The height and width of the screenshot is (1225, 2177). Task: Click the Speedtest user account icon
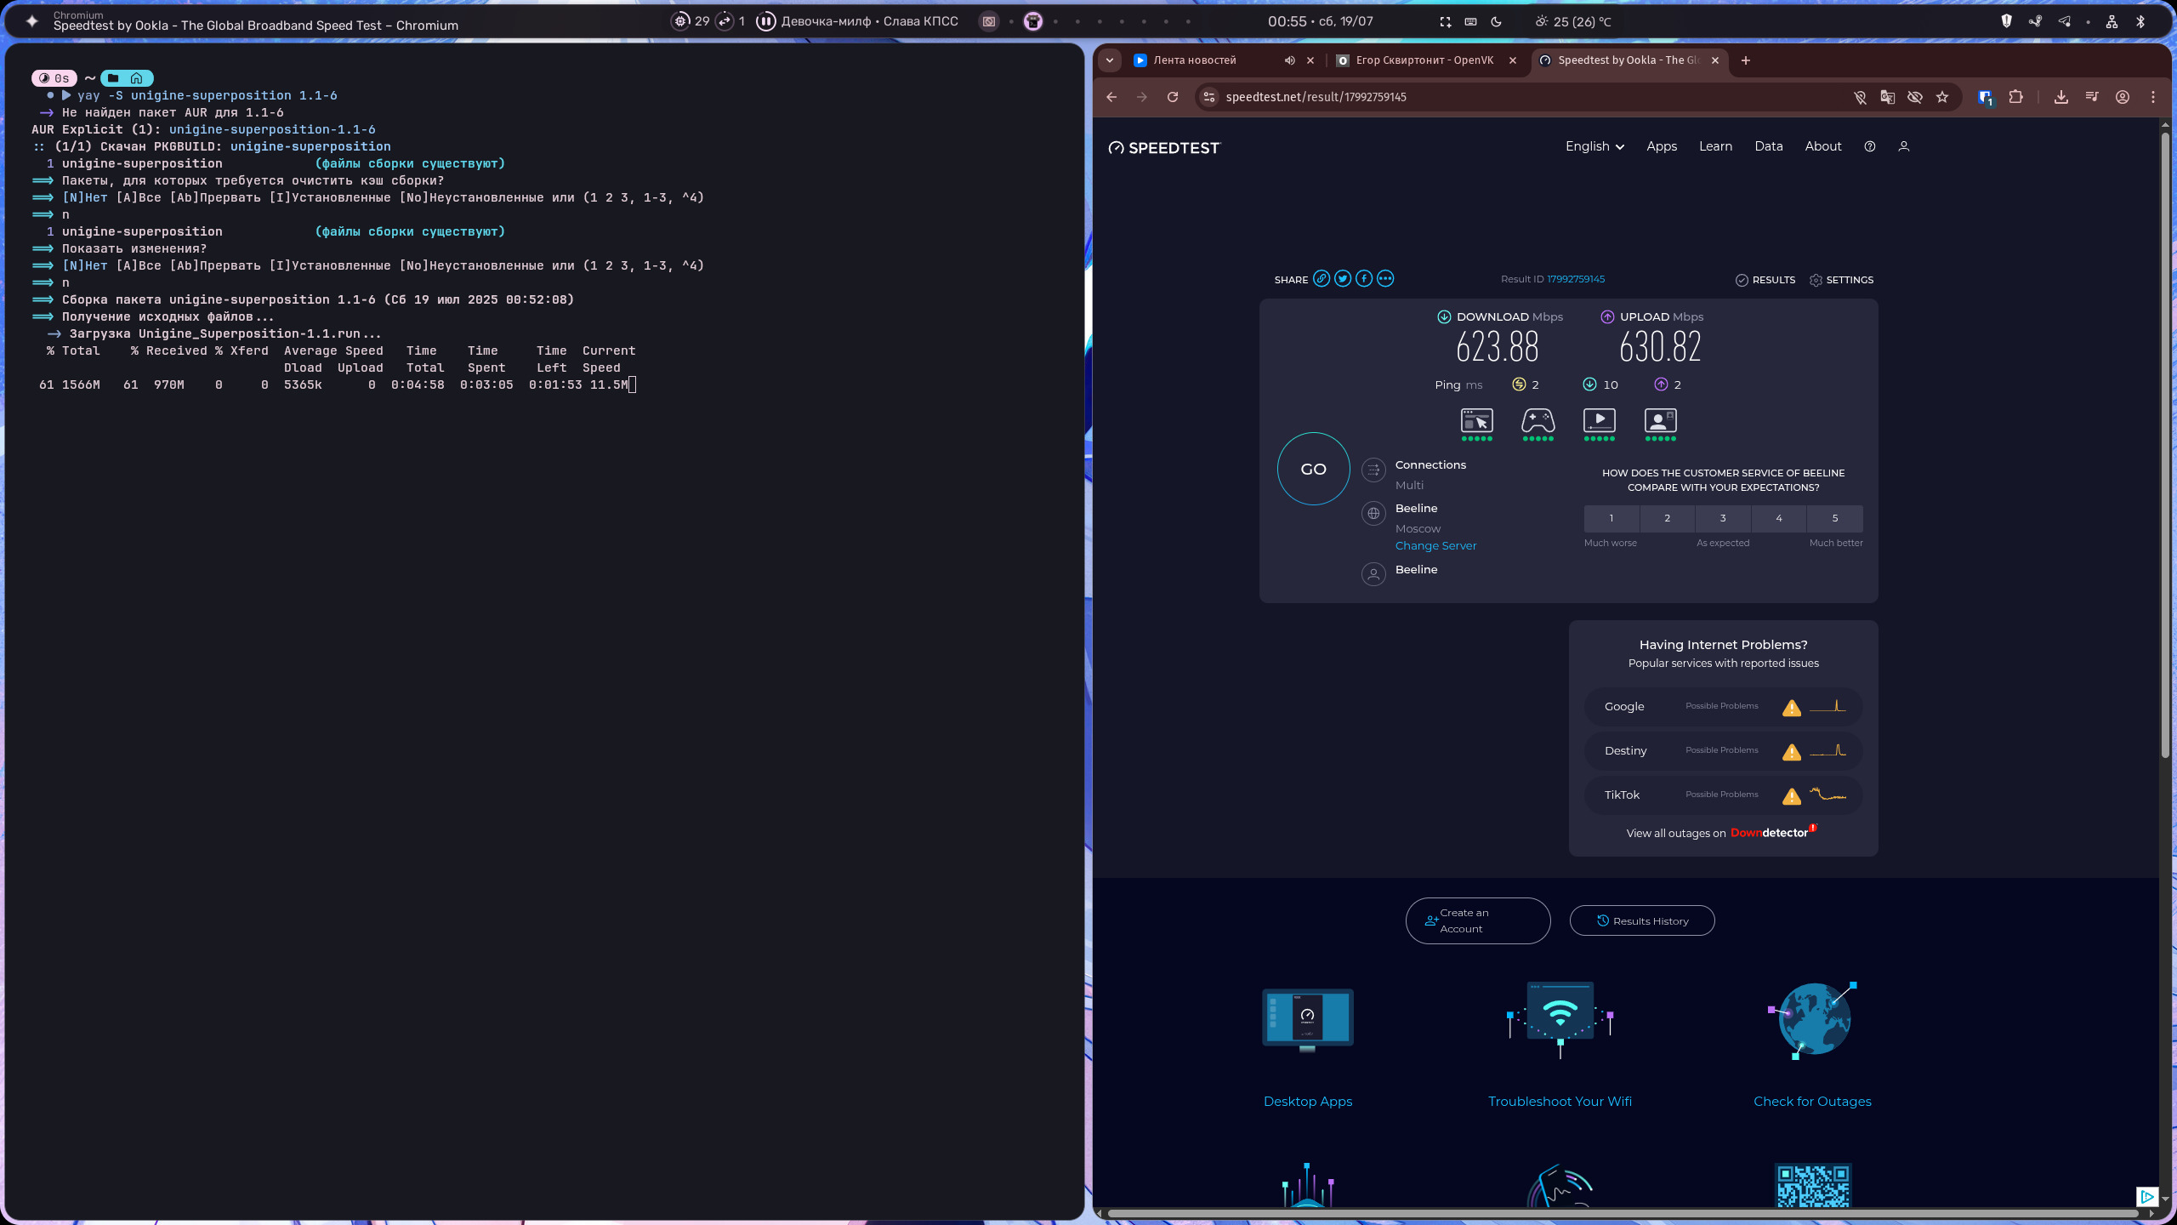click(1904, 146)
